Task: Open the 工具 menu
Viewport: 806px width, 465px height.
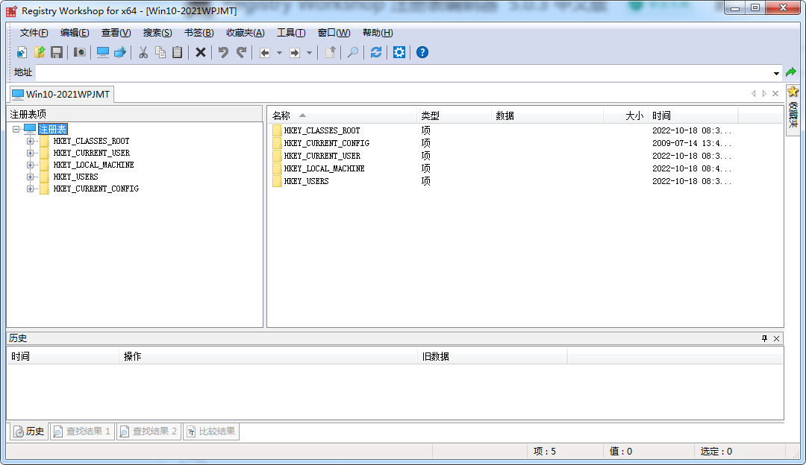Action: [291, 32]
